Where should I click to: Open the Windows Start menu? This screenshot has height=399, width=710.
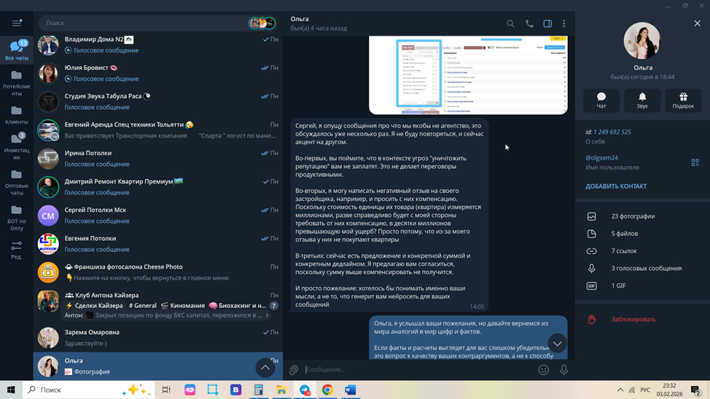[x=11, y=390]
